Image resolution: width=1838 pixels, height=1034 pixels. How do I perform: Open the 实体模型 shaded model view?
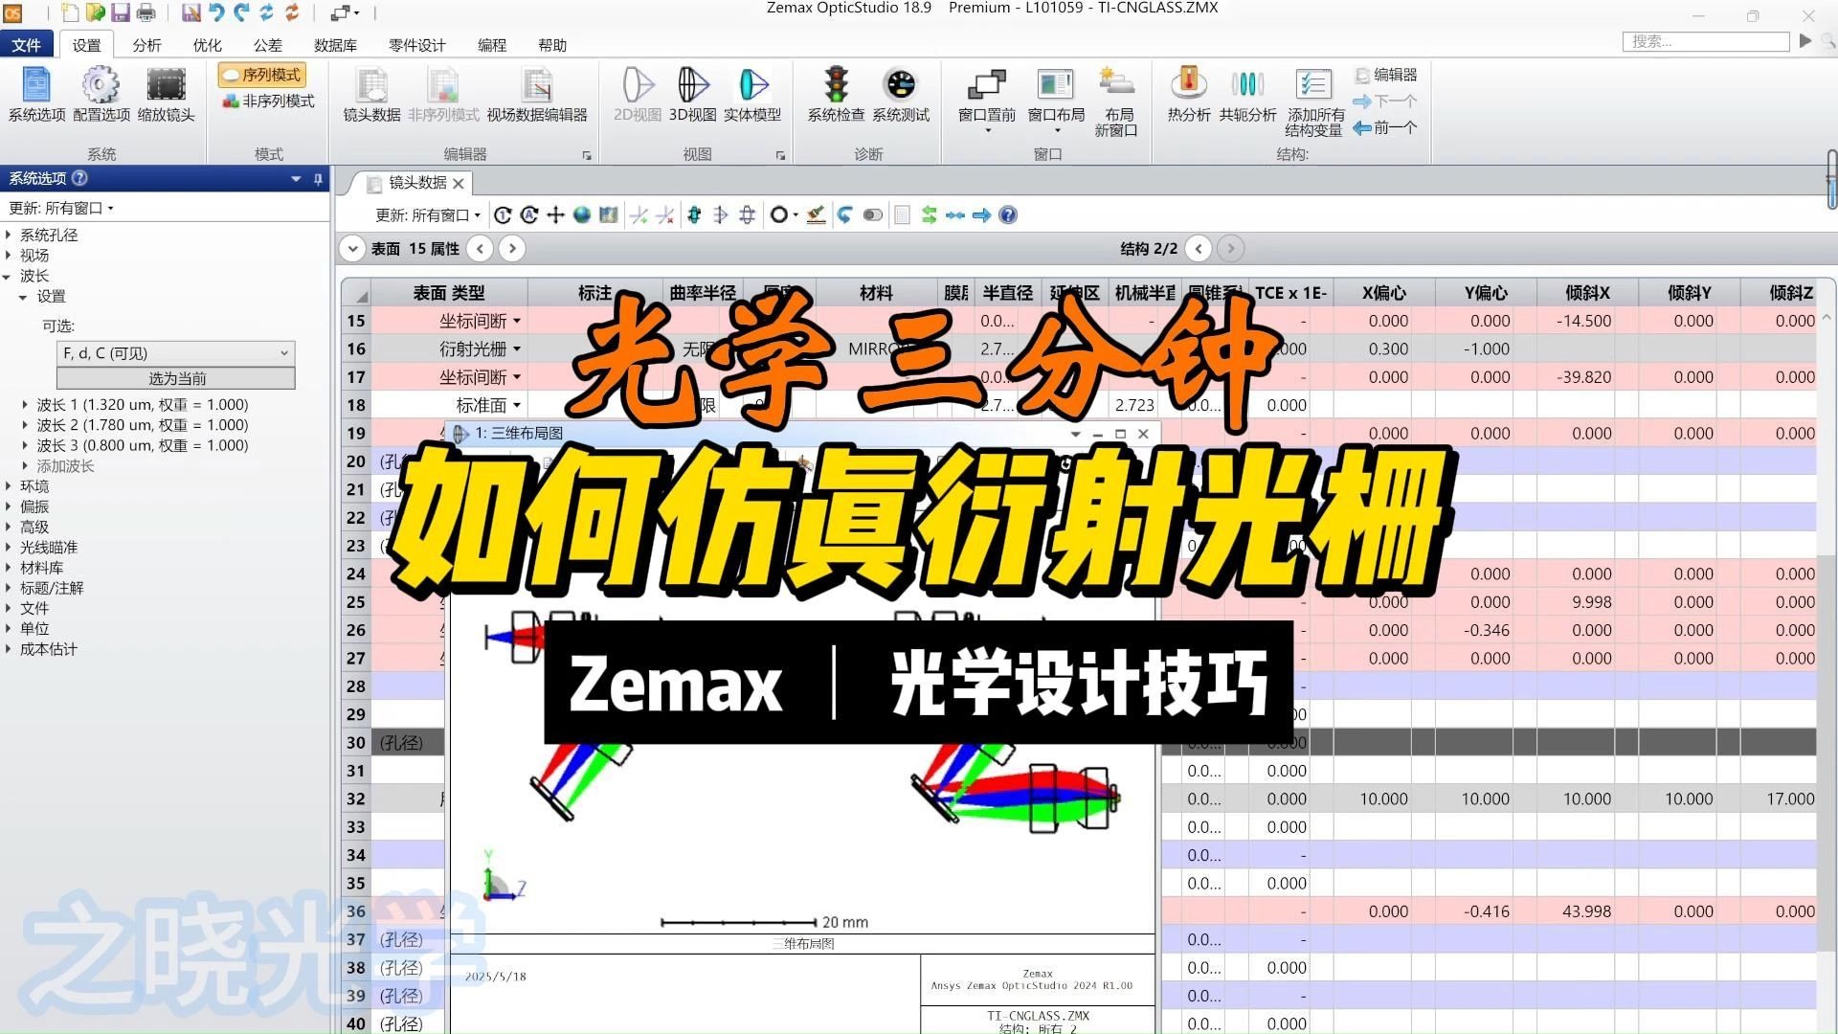(x=752, y=94)
